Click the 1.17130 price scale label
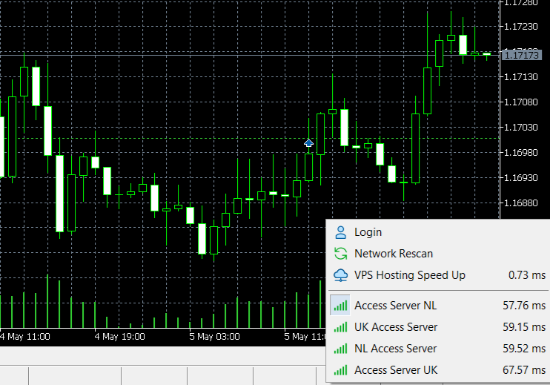This screenshot has width=550, height=385. 520,77
